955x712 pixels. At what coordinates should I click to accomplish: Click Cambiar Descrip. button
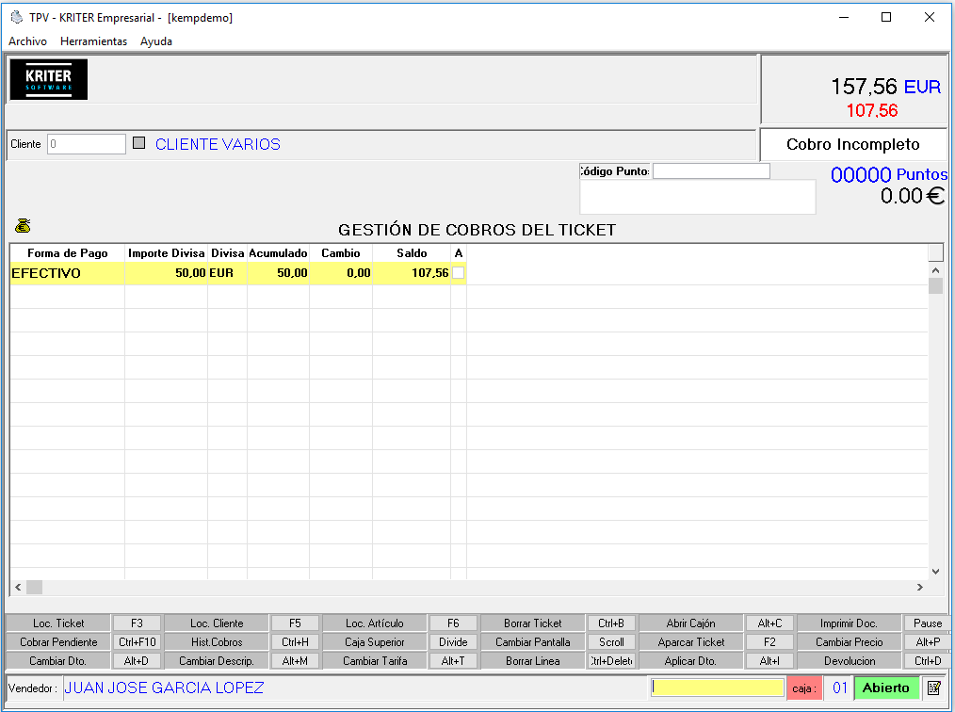click(217, 661)
